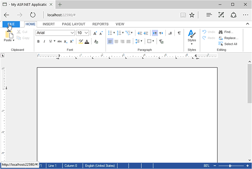Click the Undo button

tap(209, 32)
